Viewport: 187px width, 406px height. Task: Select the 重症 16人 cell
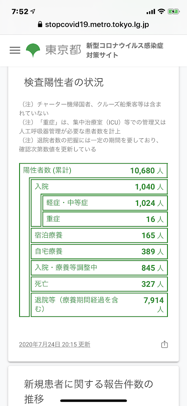[x=105, y=219]
